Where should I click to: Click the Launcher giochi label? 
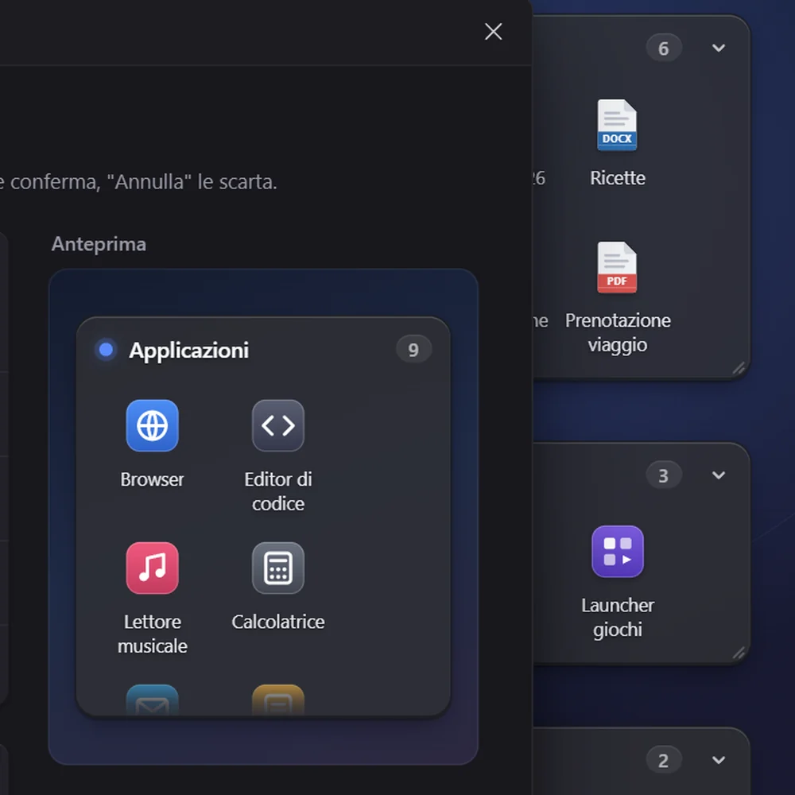pos(618,618)
